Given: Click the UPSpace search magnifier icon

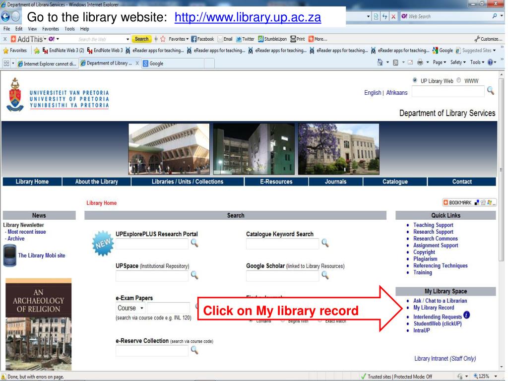Looking at the screenshot, I should point(194,275).
